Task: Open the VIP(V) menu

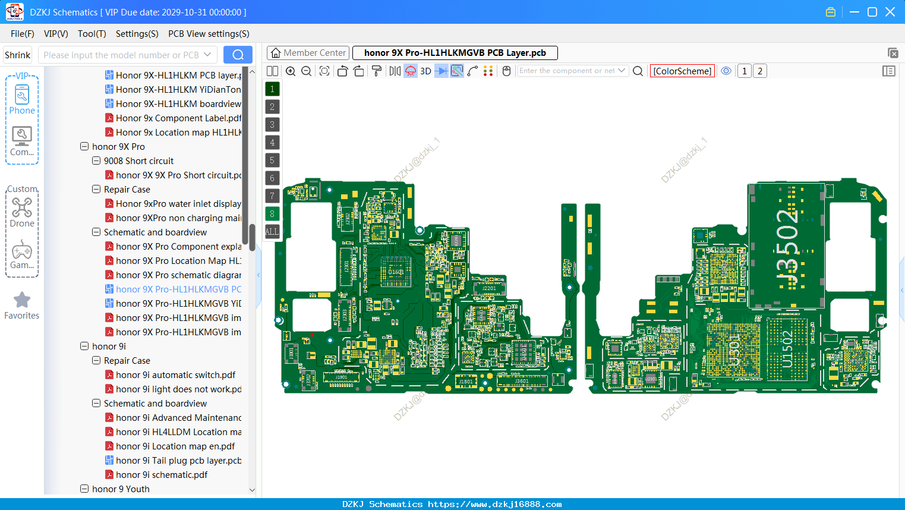Action: [56, 34]
